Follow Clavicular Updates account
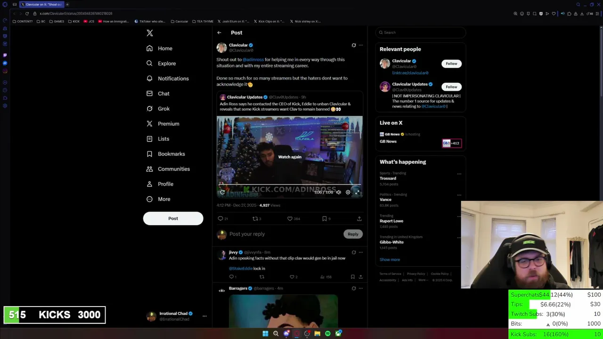Screen dimensions: 603x339 click(451, 87)
